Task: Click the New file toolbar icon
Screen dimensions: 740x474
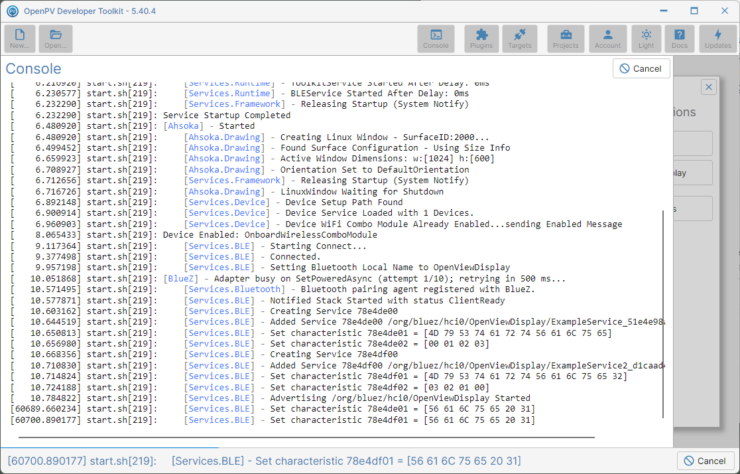Action: [x=20, y=39]
